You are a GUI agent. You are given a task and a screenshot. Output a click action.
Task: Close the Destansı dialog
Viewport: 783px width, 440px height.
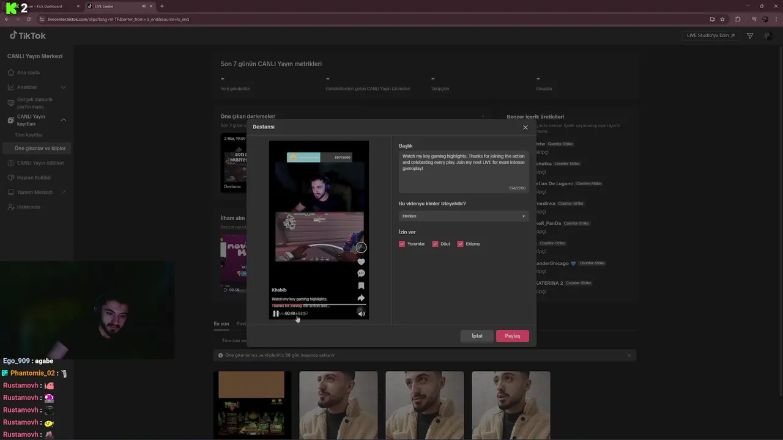[x=525, y=127]
